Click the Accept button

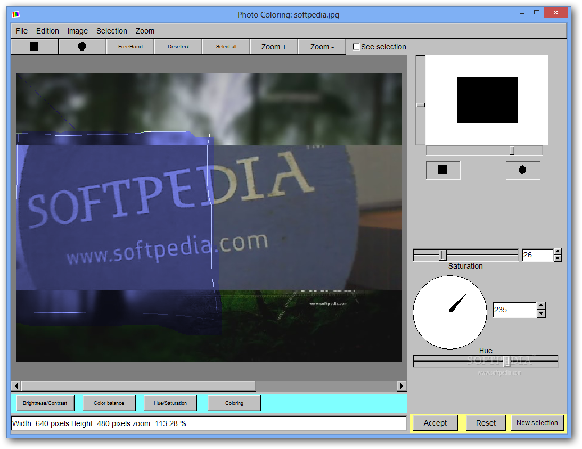point(435,423)
